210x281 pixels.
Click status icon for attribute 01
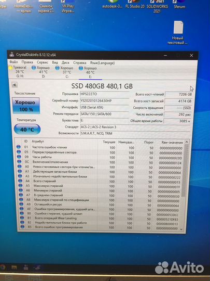point(18,147)
